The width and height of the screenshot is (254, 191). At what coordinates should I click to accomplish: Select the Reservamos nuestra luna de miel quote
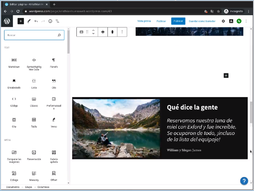(x=202, y=130)
